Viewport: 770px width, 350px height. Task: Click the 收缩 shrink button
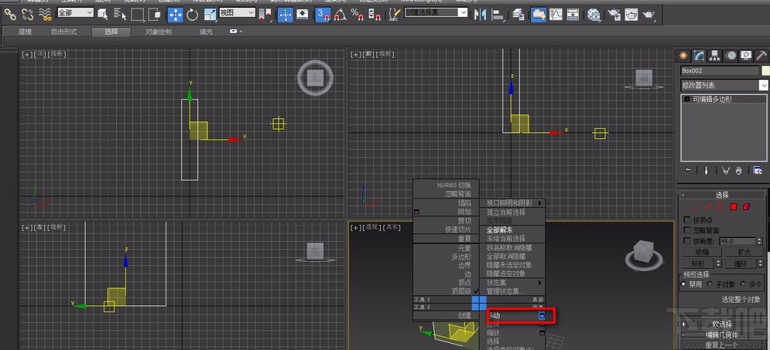702,252
